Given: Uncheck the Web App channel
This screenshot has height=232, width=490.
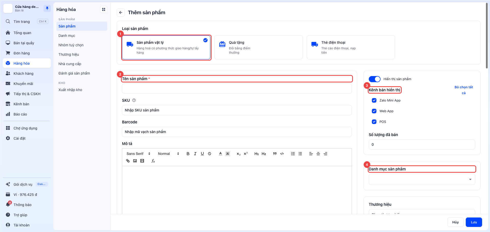Looking at the screenshot, I should [x=374, y=111].
